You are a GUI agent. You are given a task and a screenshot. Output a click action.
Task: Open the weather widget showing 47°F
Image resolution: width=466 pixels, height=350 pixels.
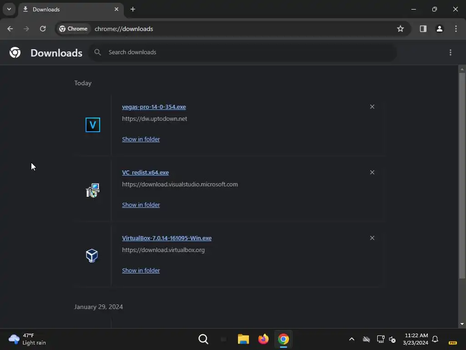(27, 339)
